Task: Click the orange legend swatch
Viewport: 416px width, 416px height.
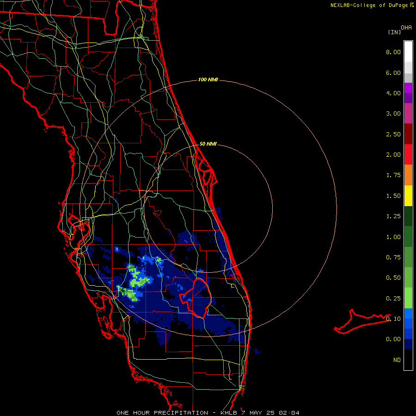Action: [408, 175]
